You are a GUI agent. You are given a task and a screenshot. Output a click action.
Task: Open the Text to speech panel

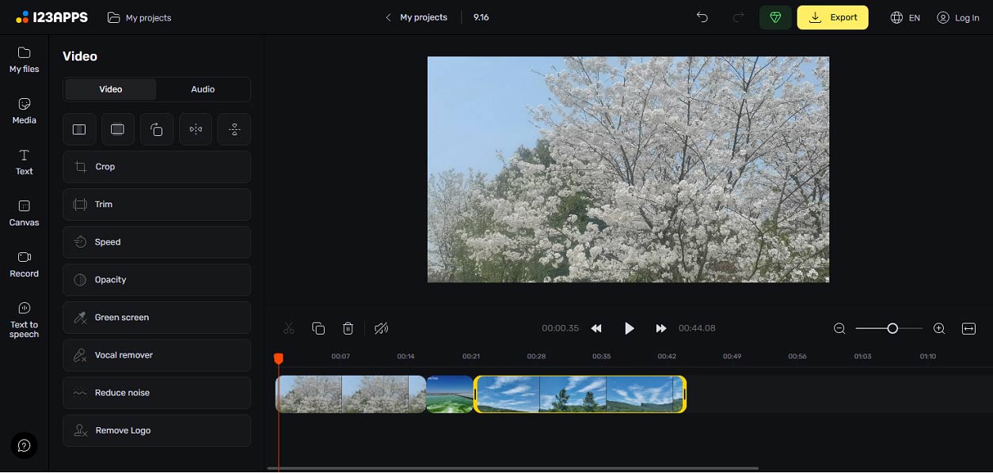click(x=24, y=320)
